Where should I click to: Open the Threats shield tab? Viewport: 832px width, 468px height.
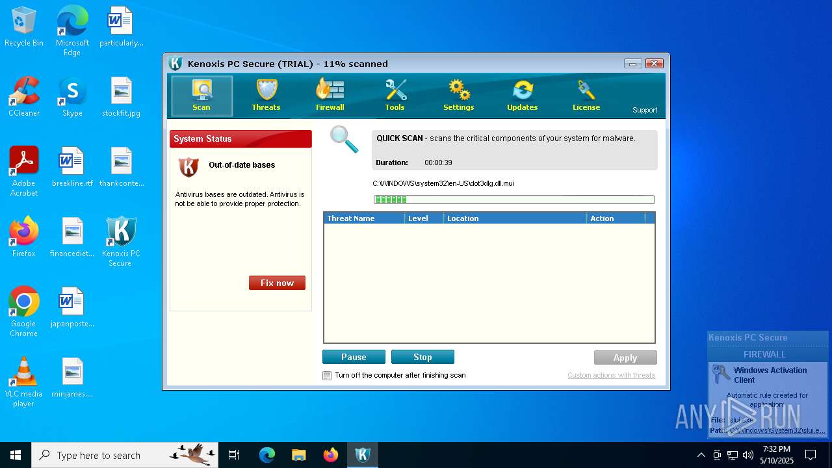[266, 96]
